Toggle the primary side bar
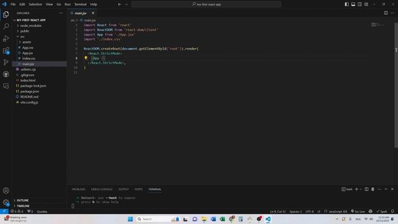The height and width of the screenshot is (224, 398). tap(347, 4)
